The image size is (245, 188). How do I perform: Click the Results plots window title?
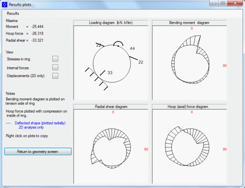20,4
